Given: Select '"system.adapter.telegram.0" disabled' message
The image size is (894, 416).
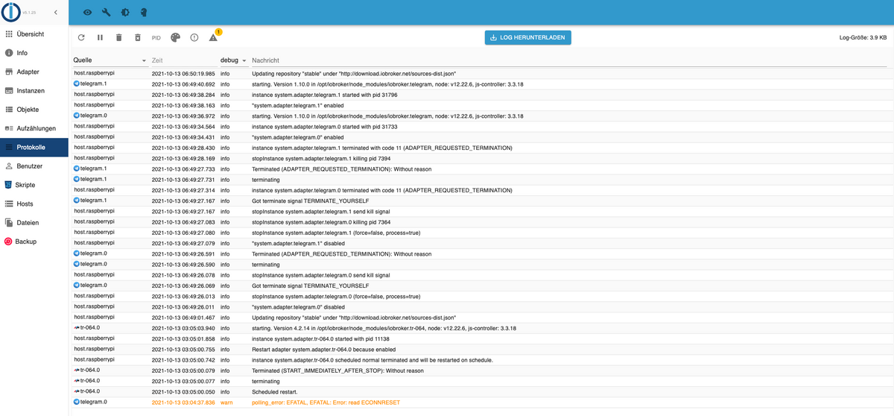Looking at the screenshot, I should (x=298, y=307).
